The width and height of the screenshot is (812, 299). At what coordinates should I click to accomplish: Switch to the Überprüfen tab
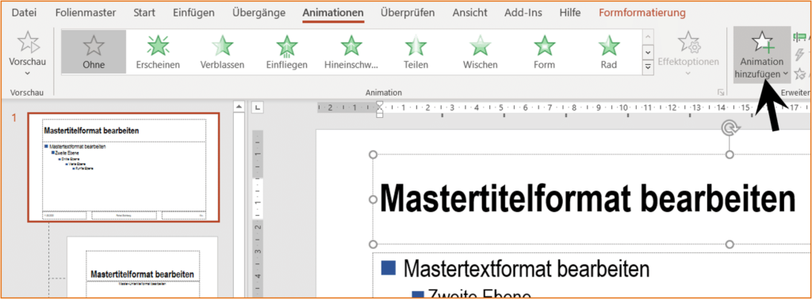408,13
